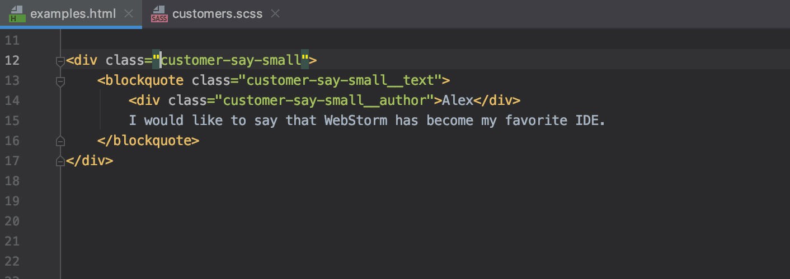Fold the blockquote block at line 13
This screenshot has width=790, height=279.
tap(60, 81)
